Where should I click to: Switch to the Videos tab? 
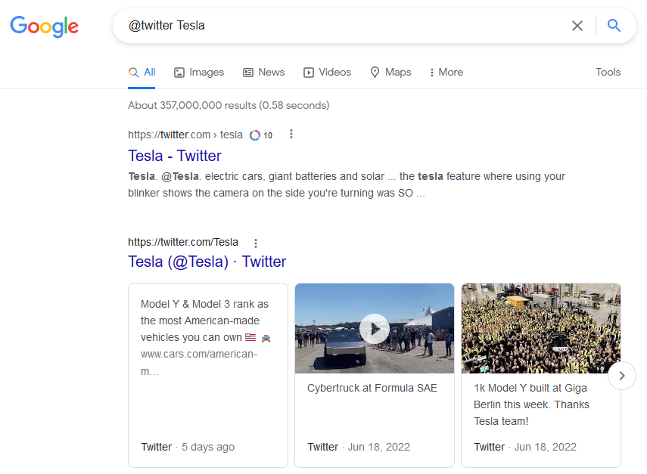coord(327,73)
